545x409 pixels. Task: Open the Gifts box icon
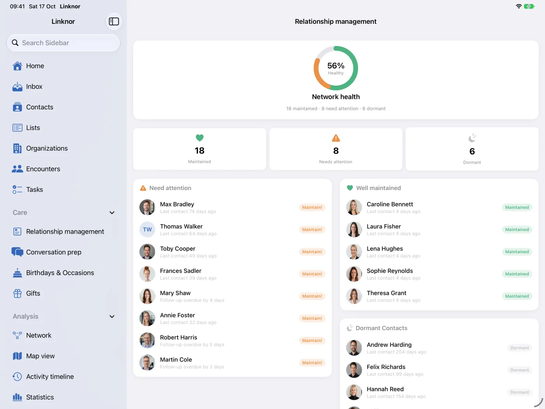[18, 293]
